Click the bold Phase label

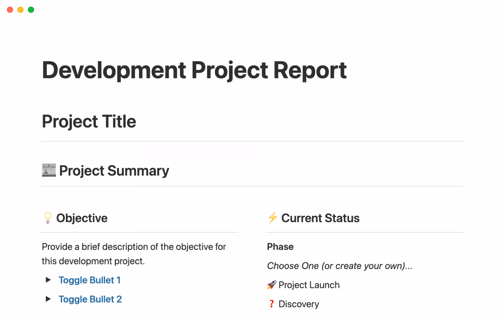tap(280, 247)
